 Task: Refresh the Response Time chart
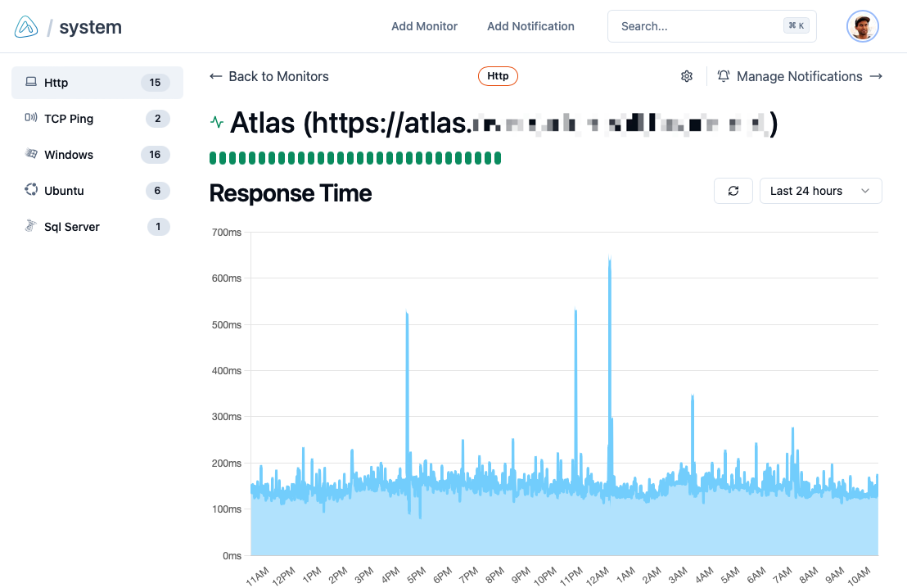tap(733, 190)
